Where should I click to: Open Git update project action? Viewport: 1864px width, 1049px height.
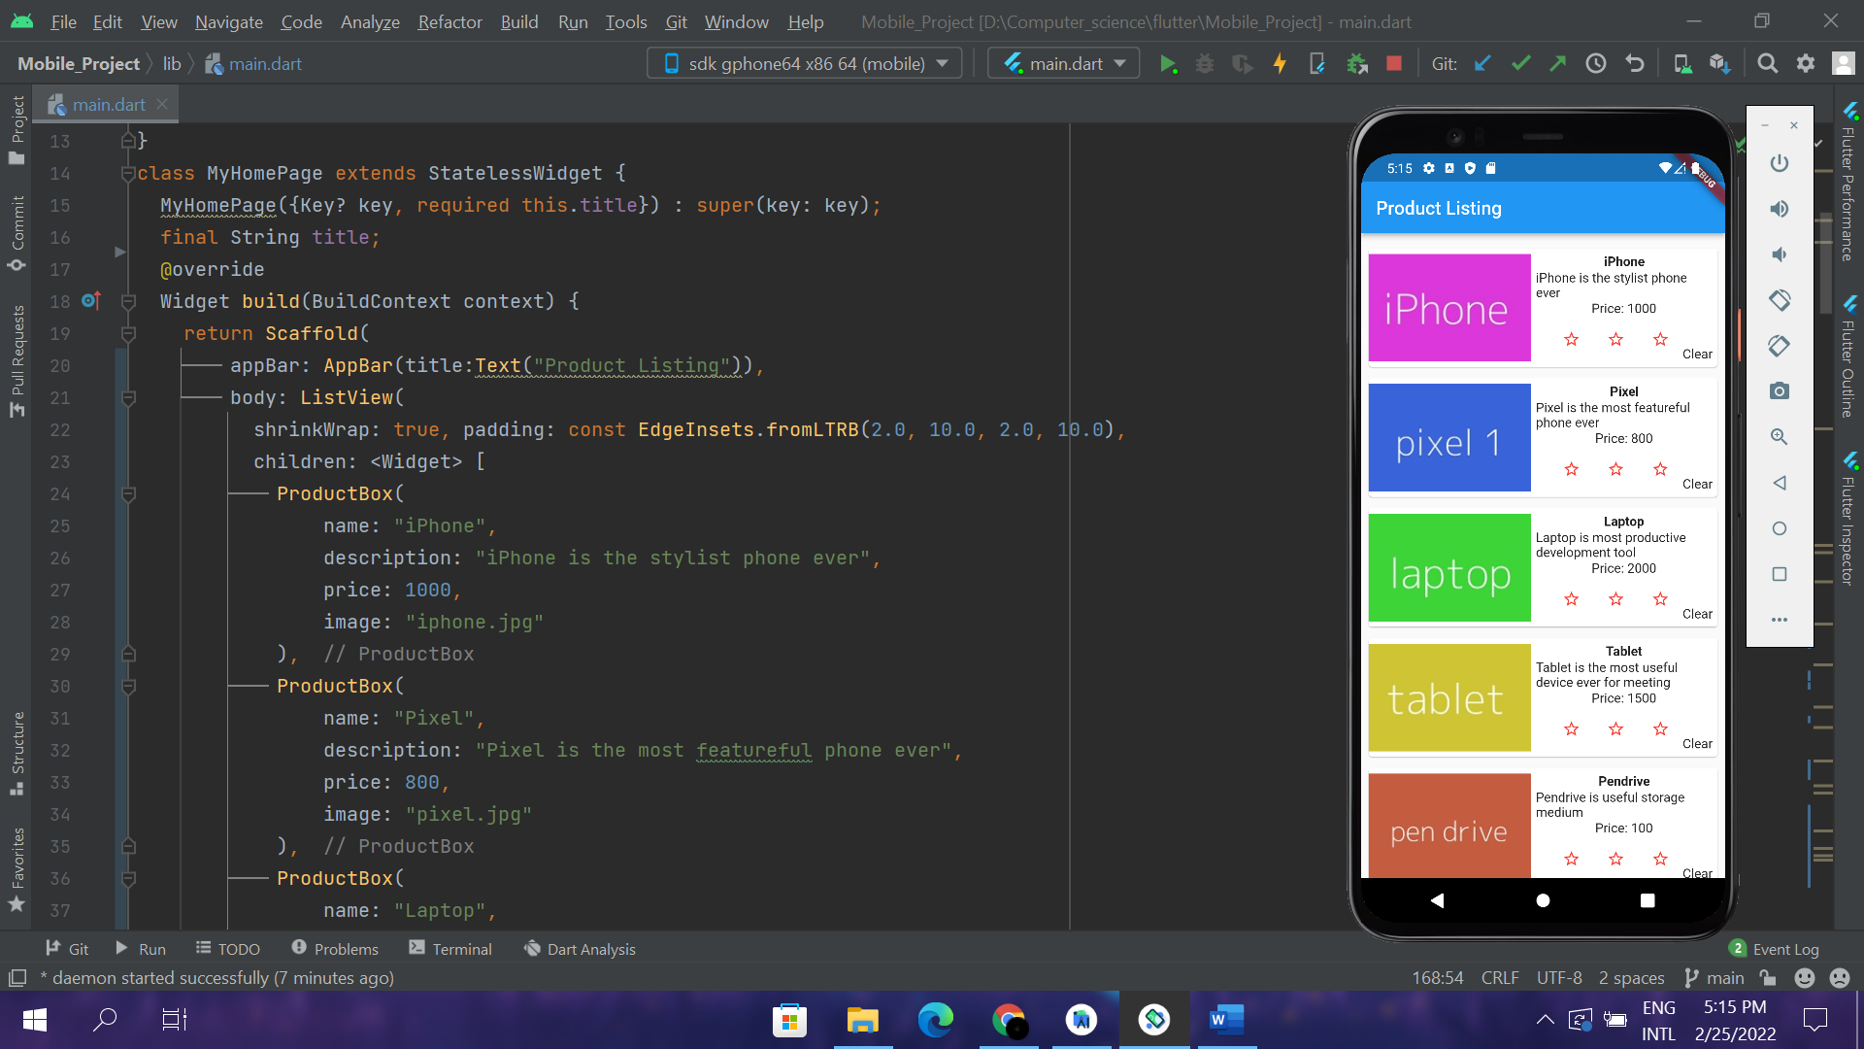pos(1481,62)
